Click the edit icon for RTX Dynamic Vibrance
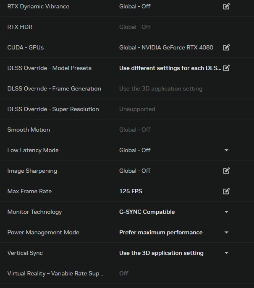The width and height of the screenshot is (254, 288). point(226,6)
